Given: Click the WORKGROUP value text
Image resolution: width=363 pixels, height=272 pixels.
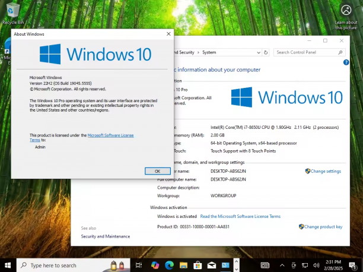Looking at the screenshot, I should (x=223, y=195).
